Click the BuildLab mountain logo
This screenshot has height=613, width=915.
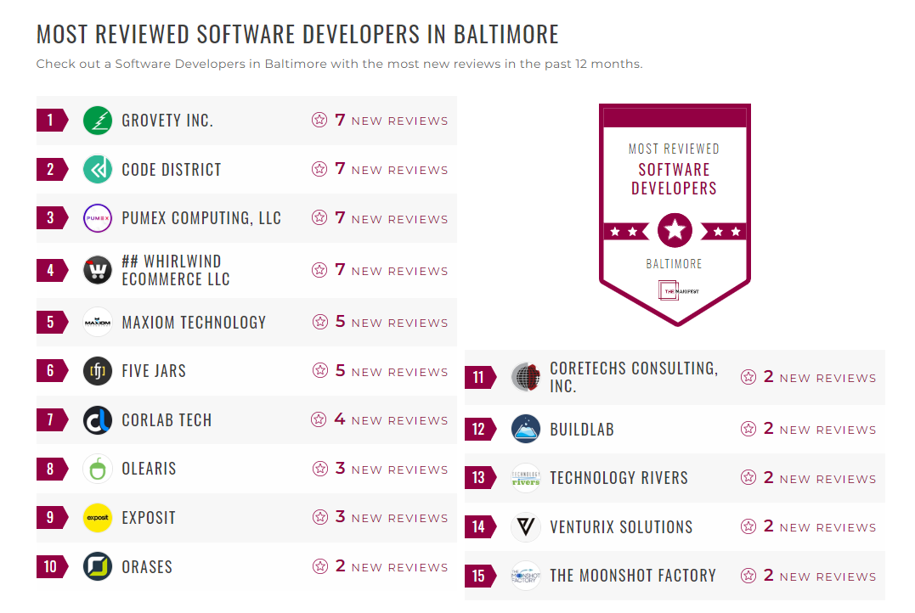click(525, 429)
